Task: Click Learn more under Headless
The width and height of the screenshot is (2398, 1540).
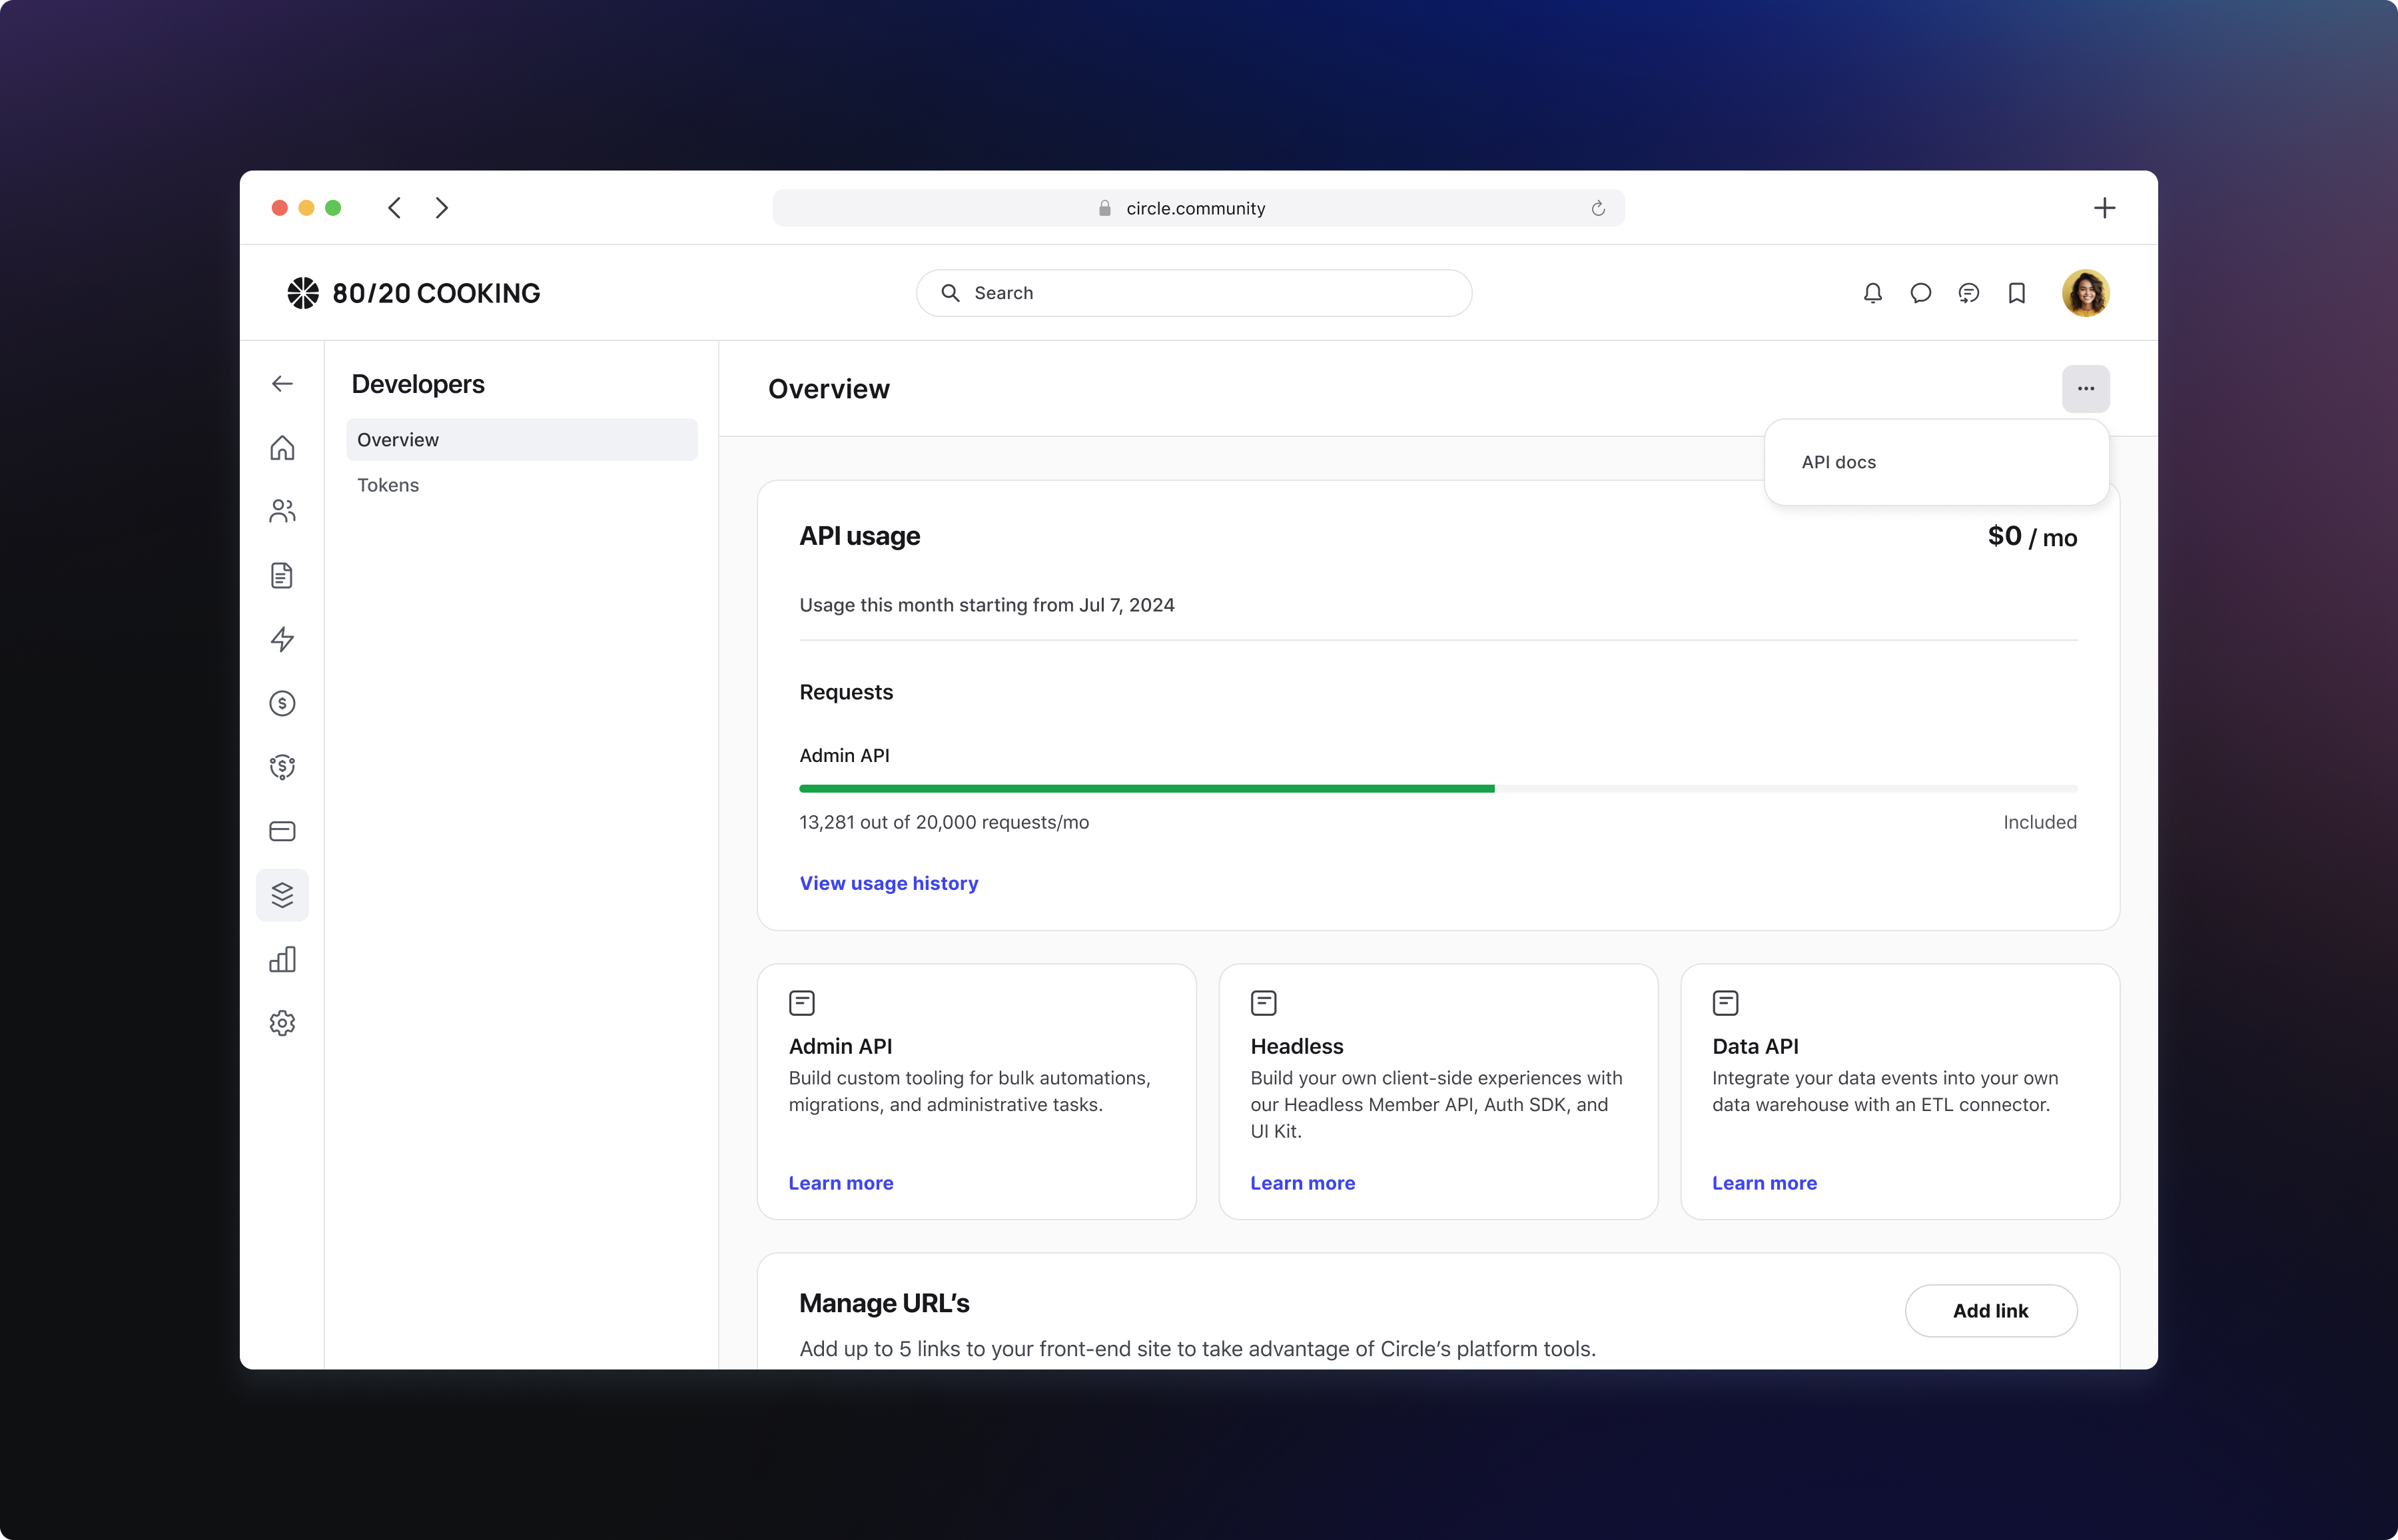Action: pos(1303,1183)
